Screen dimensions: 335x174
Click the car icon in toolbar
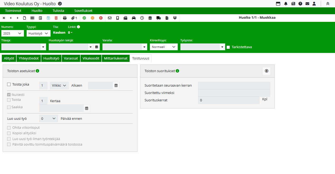pos(134,18)
